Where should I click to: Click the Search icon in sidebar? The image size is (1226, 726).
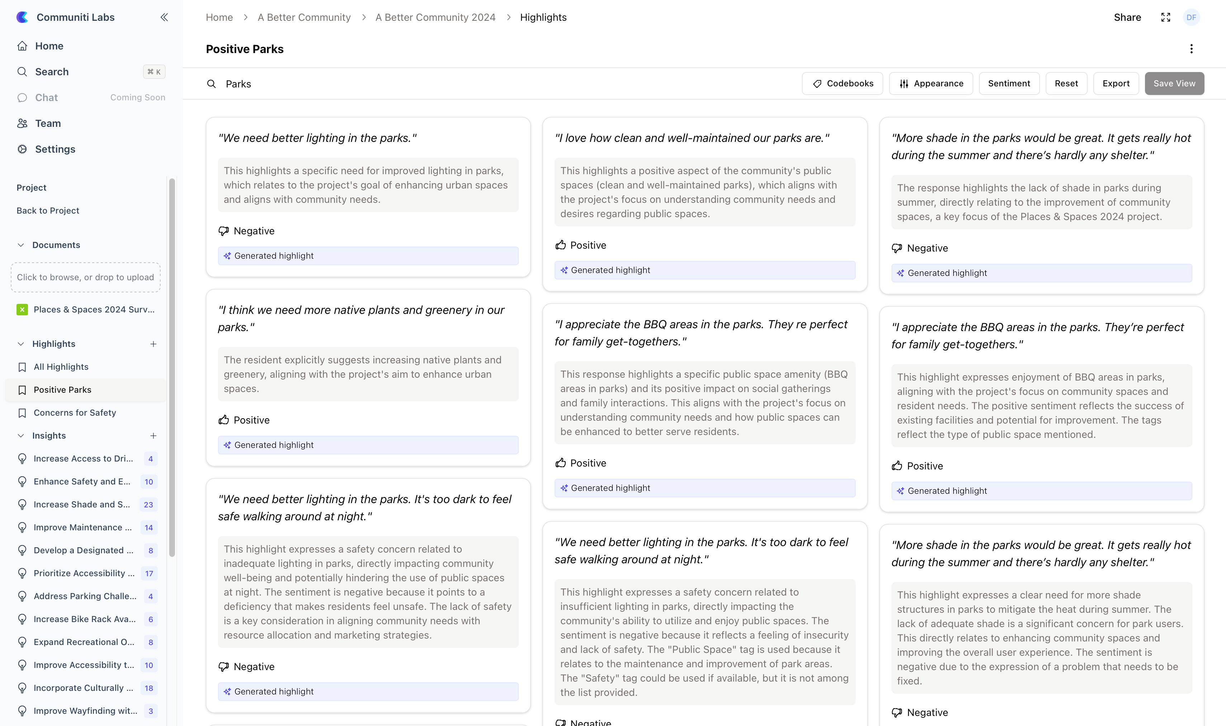pos(23,72)
